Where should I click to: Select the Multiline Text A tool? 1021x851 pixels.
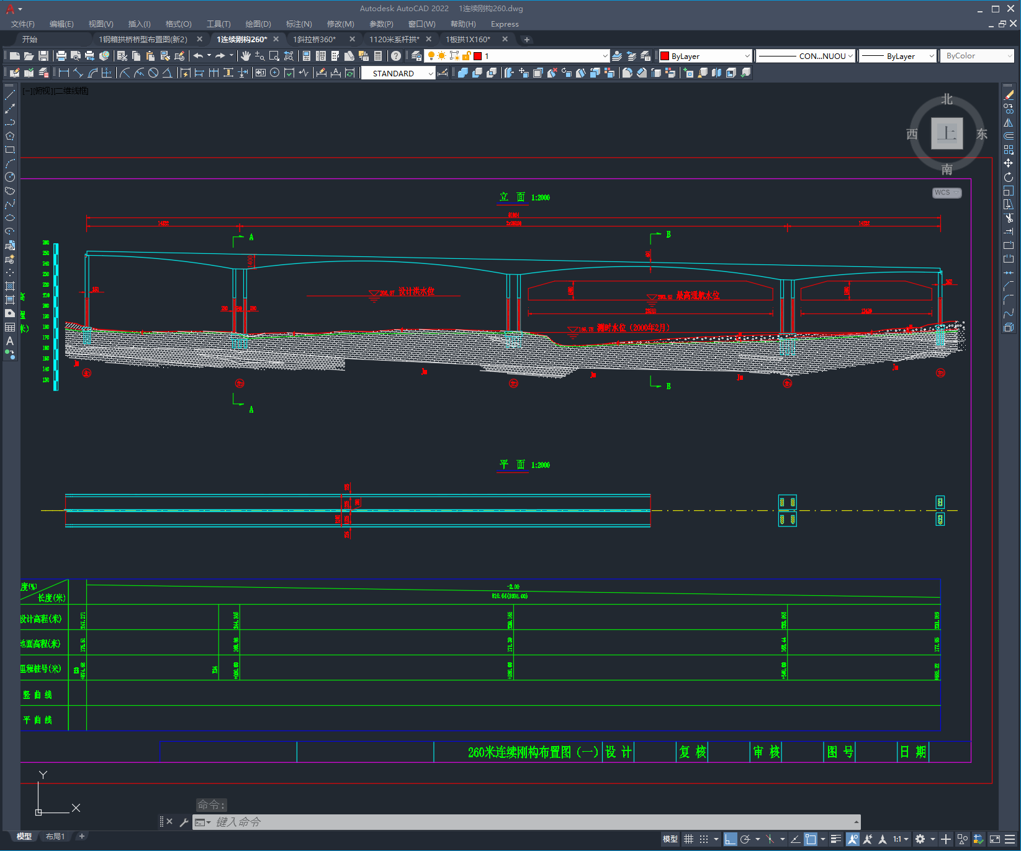point(10,341)
